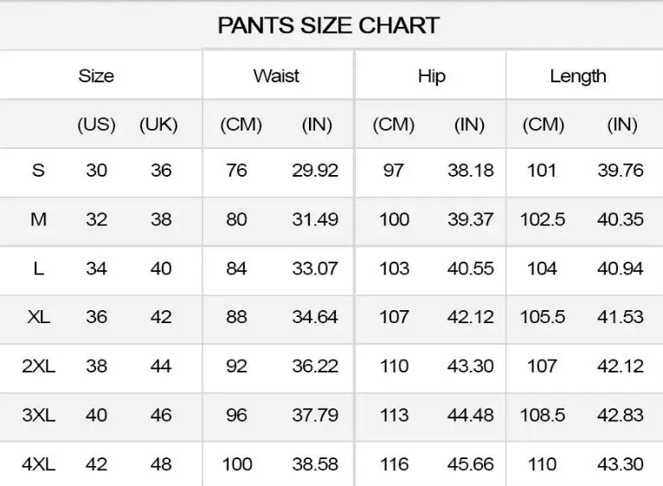Select the (US) size subheader

pyautogui.click(x=96, y=125)
